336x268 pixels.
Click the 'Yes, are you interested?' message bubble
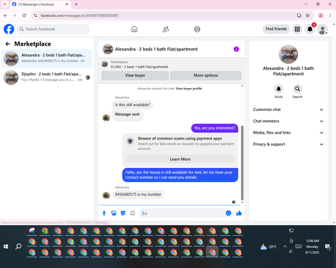(x=214, y=128)
